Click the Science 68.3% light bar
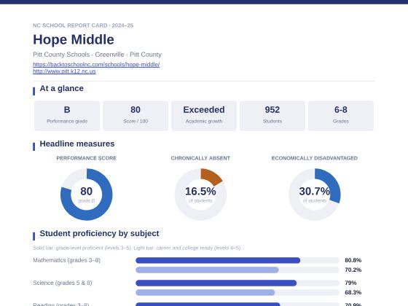Viewport: 408px width, 306px height. pos(205,292)
